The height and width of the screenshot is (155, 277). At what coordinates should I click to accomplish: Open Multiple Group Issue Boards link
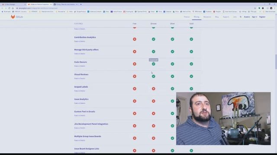tap(87, 136)
